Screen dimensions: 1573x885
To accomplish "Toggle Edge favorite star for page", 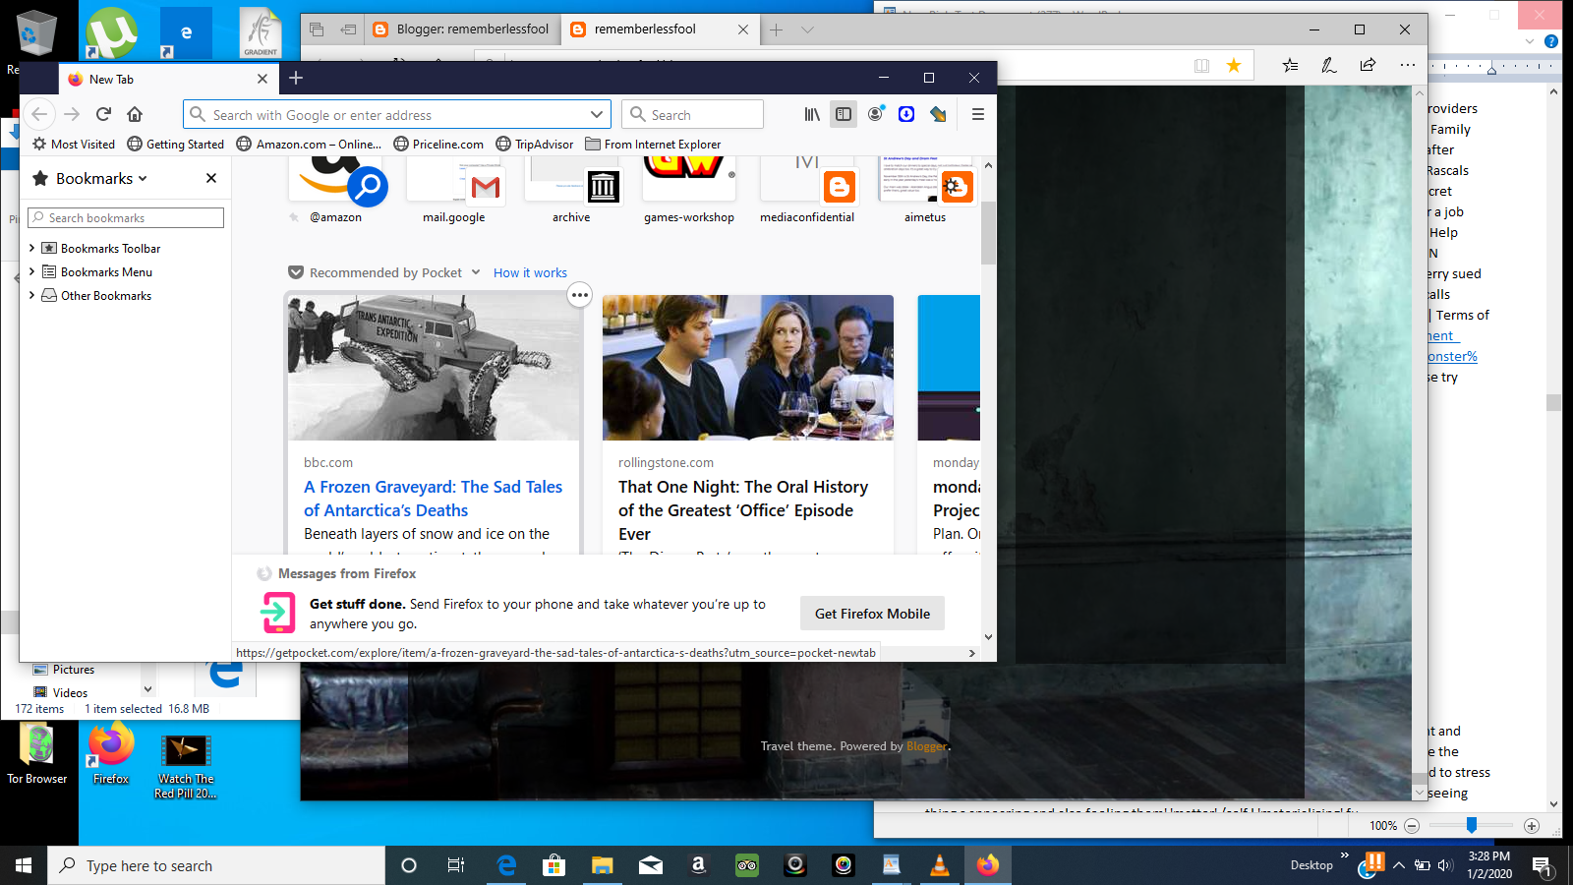I will click(1234, 65).
